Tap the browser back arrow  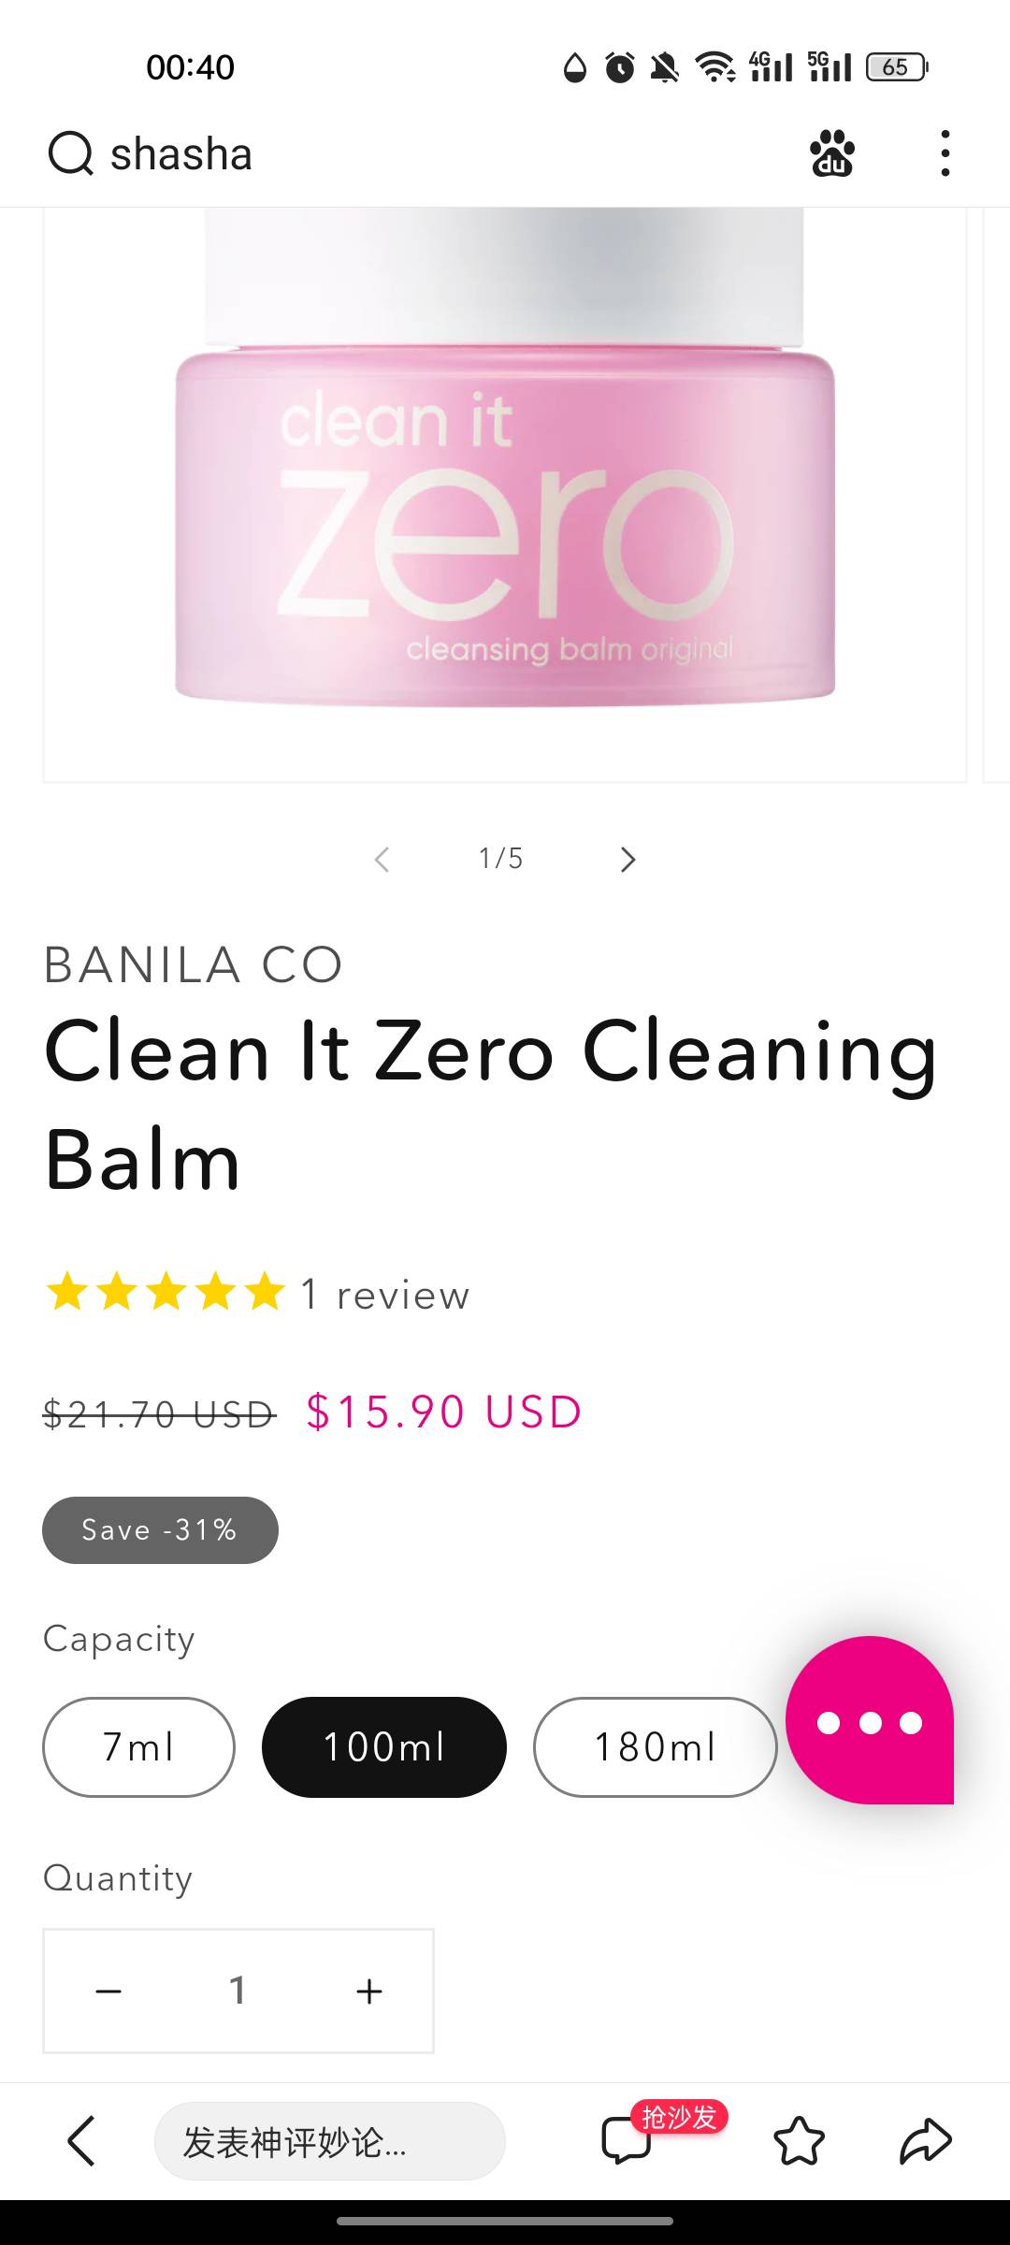tap(82, 2140)
